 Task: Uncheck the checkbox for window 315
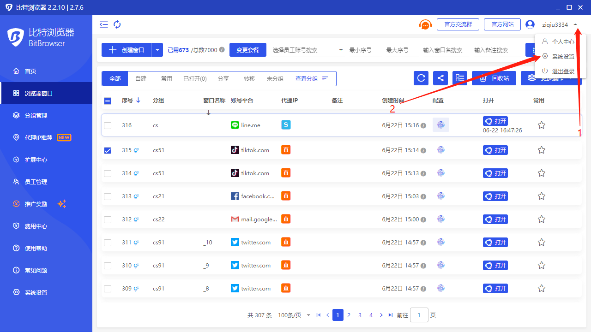[x=108, y=150]
